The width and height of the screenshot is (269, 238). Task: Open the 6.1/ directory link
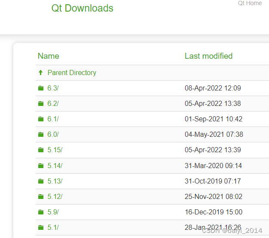53,119
